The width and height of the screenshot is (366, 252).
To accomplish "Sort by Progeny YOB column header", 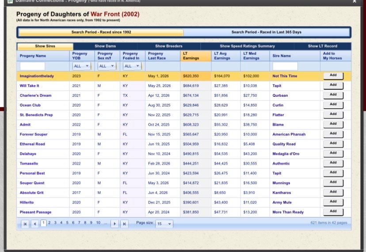I will 80,56.
